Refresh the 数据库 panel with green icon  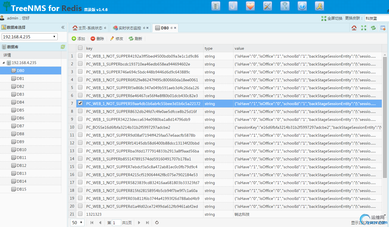coord(63,47)
